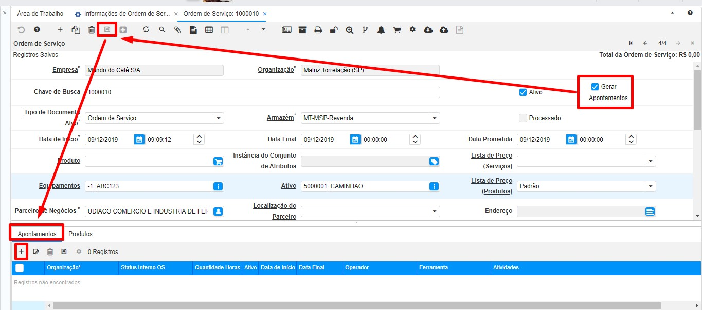Refresh the record using the refresh icon
Image resolution: width=702 pixels, height=310 pixels.
[146, 30]
